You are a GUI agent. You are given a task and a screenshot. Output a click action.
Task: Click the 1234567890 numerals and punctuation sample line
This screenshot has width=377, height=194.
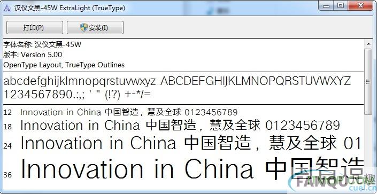click(x=77, y=95)
